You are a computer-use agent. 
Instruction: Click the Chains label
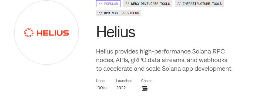pyautogui.click(x=147, y=81)
